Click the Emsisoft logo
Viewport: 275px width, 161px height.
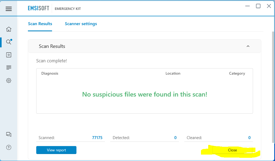pos(38,8)
